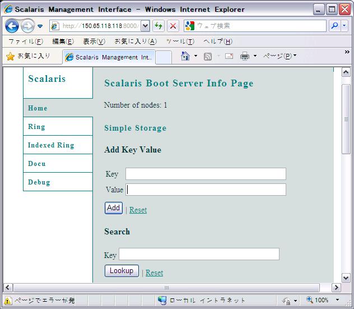Select the Scalaris Management Interface tab

tap(109, 57)
